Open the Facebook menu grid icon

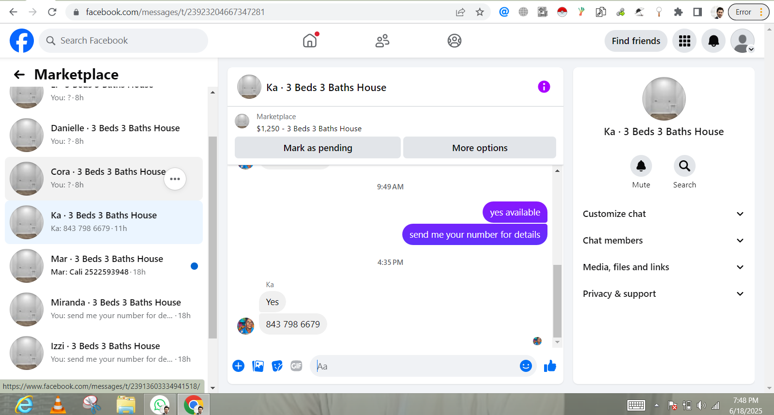[684, 41]
